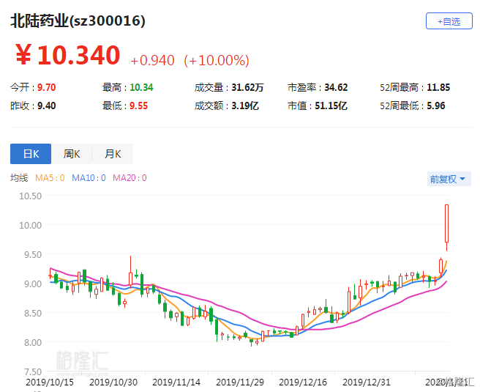Open the 前复权 adjustment dropdown
Viewport: 480px width, 392px height.
[449, 179]
